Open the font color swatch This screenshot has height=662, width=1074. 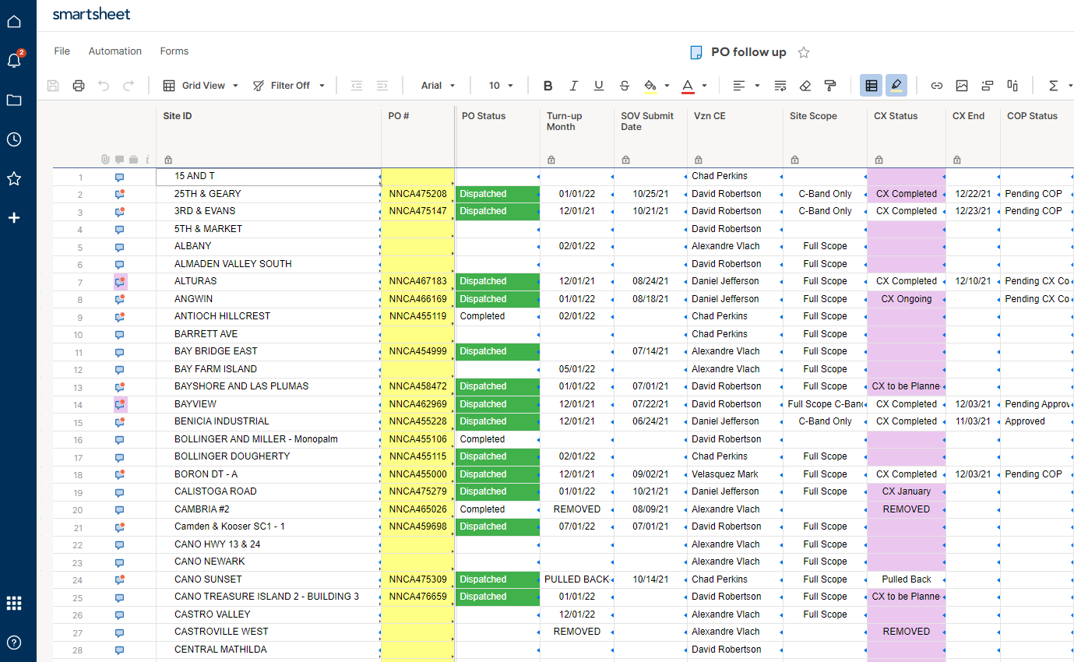click(x=688, y=86)
